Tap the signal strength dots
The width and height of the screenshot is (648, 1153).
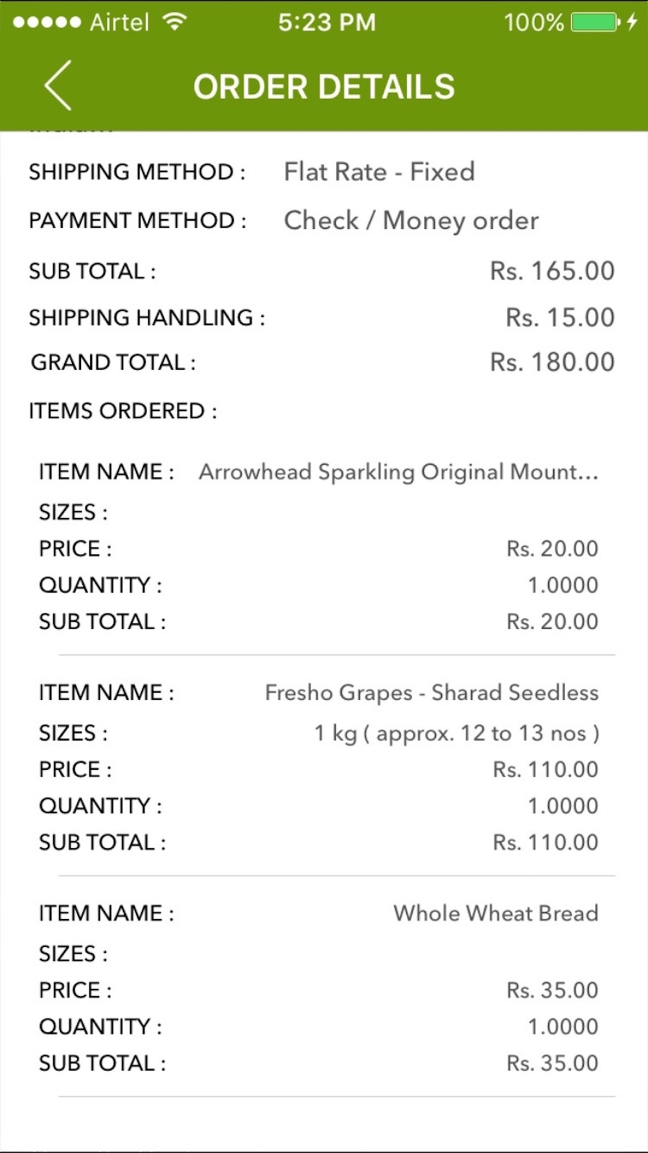click(47, 23)
